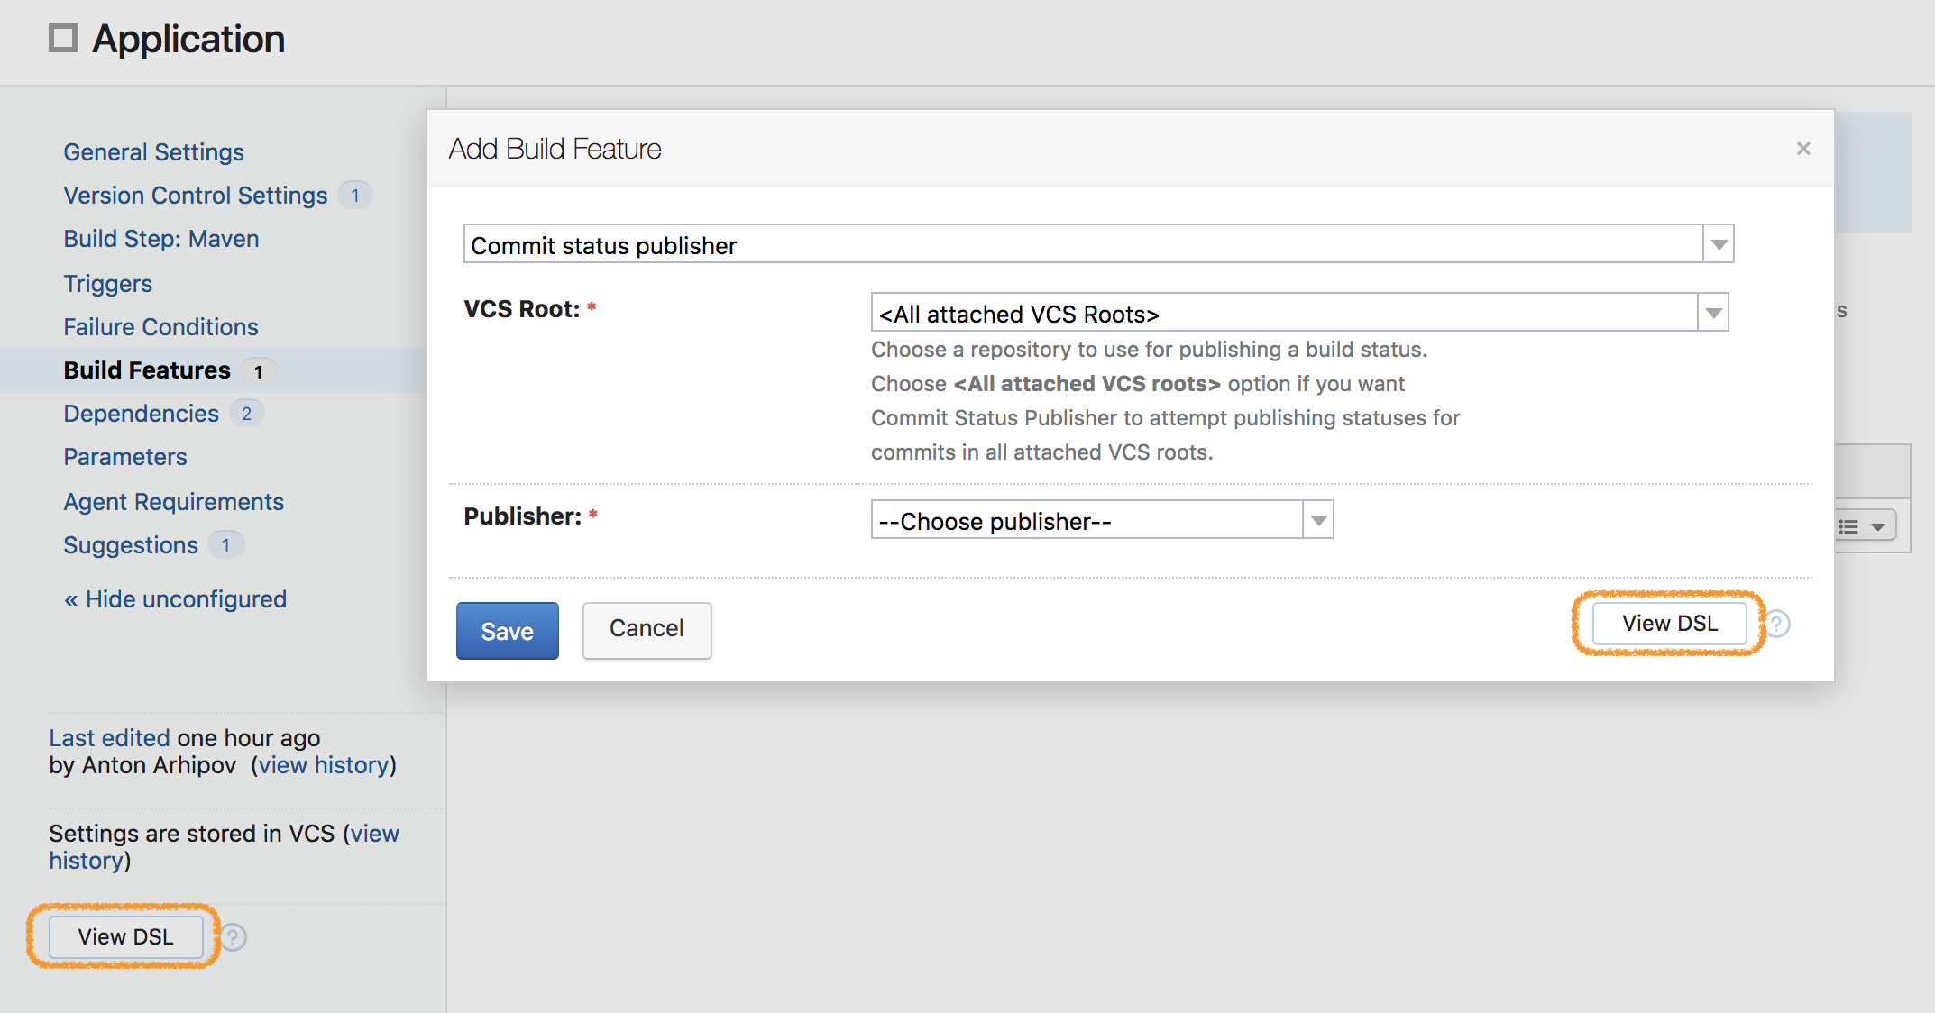Open the Suggestions section
Viewport: 1935px width, 1013px height.
(x=131, y=545)
